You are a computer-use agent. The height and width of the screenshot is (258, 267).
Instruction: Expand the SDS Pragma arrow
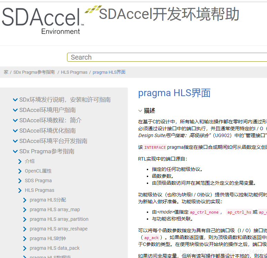20,181
